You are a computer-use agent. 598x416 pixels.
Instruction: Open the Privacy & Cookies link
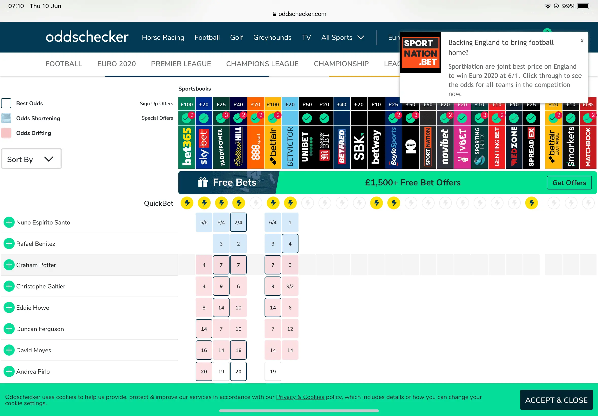pos(300,397)
